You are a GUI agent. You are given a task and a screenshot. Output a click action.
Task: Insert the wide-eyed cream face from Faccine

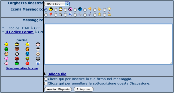coord(38,54)
